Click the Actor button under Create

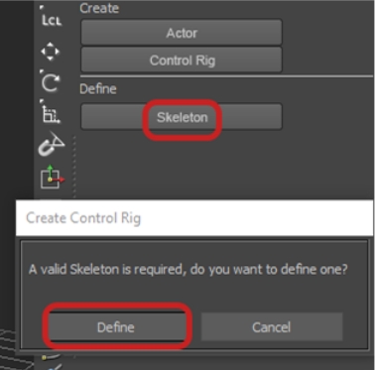[182, 33]
